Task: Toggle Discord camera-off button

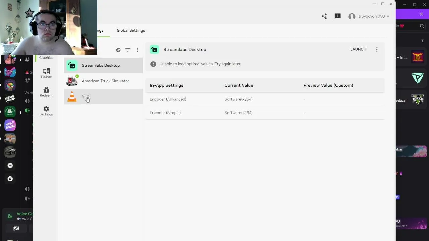Action: click(x=16, y=229)
